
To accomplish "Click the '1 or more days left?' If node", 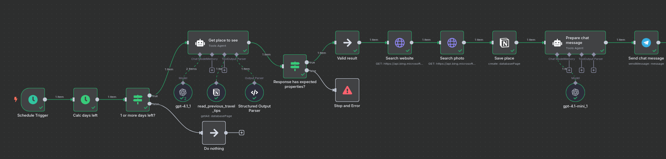I will click(x=138, y=99).
